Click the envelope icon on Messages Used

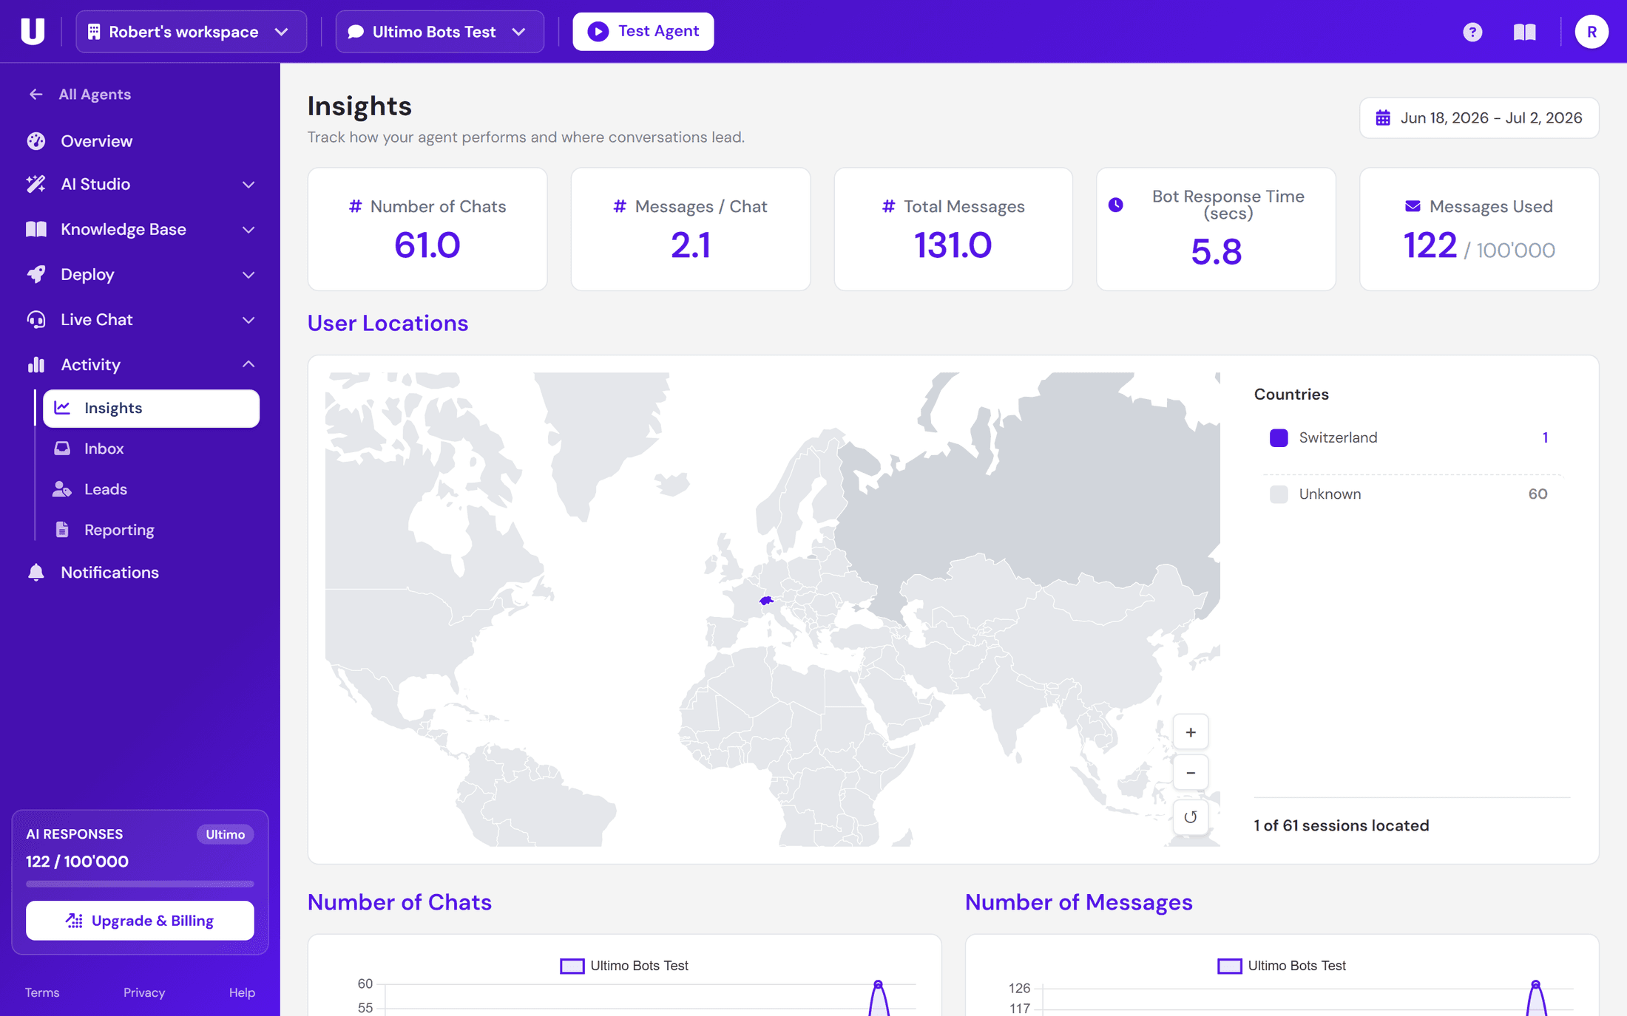coord(1413,206)
